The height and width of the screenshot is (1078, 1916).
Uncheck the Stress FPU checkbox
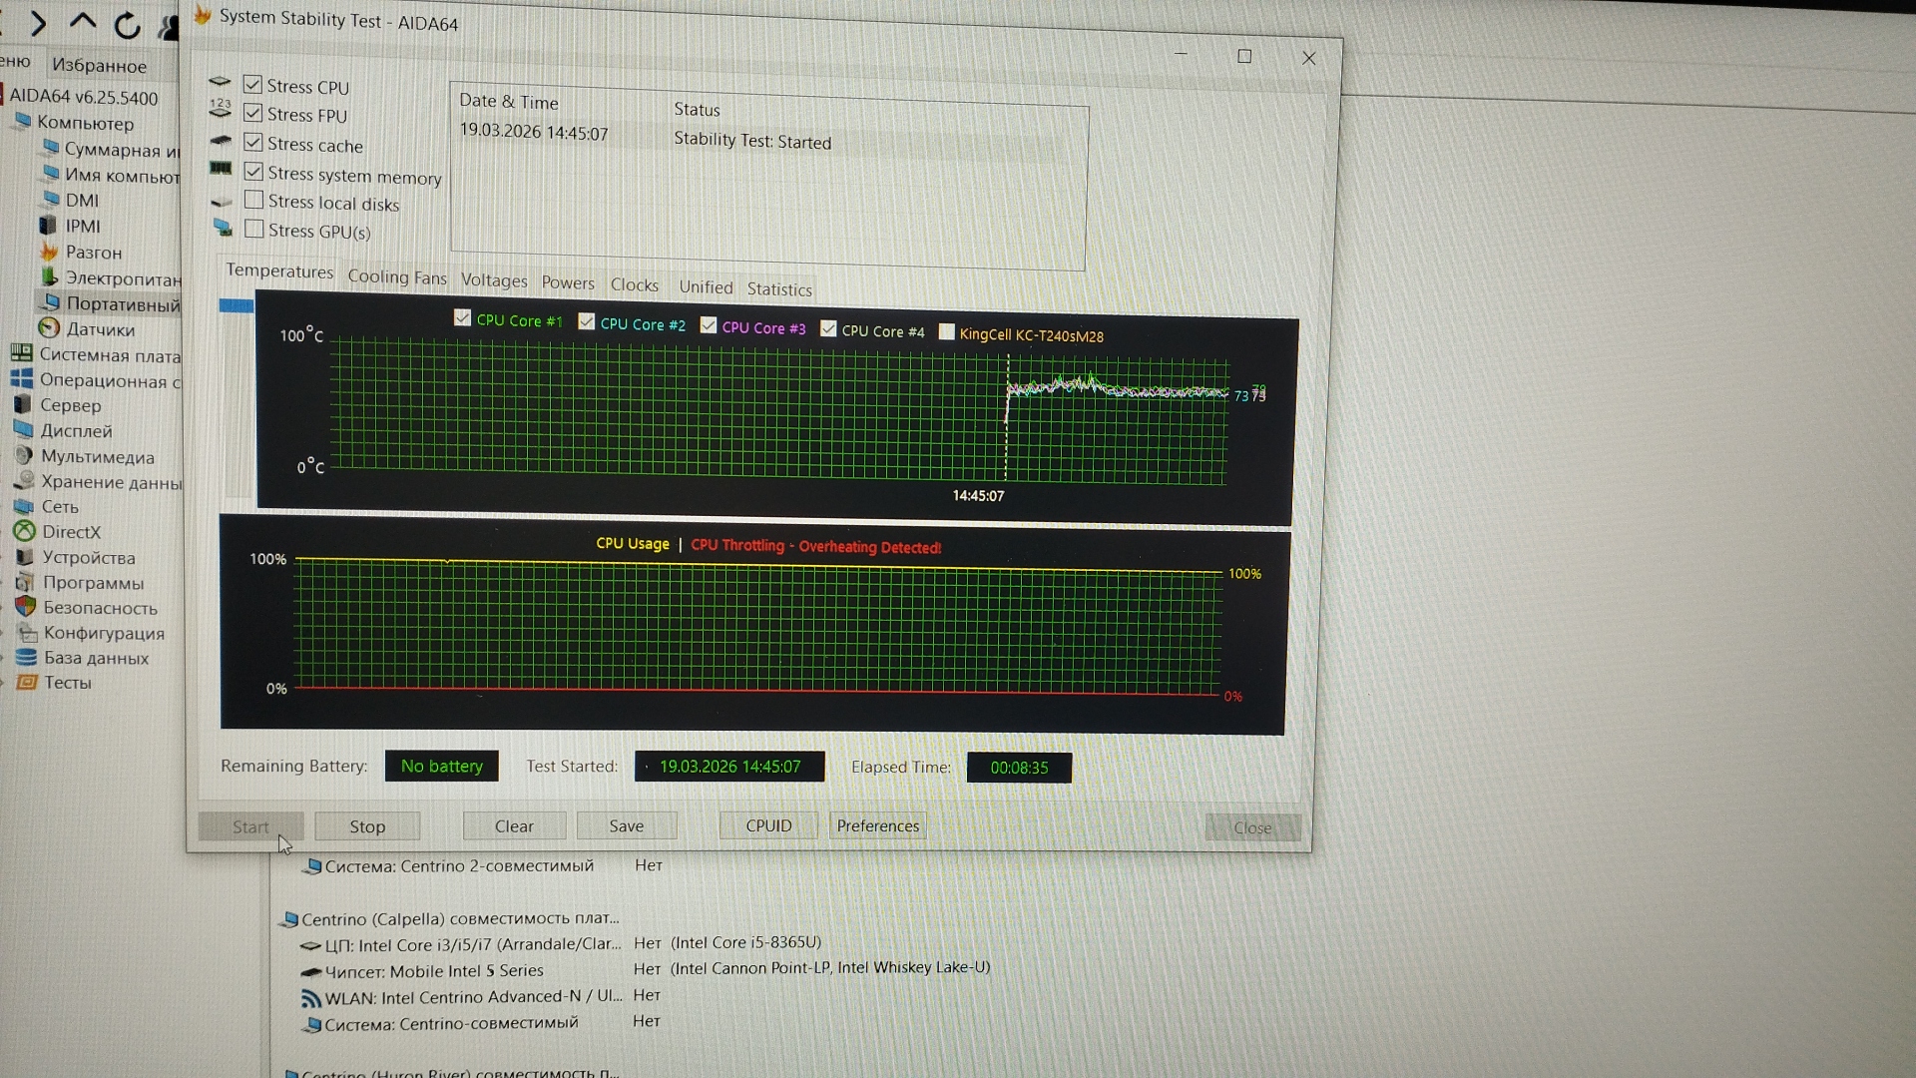[x=253, y=114]
